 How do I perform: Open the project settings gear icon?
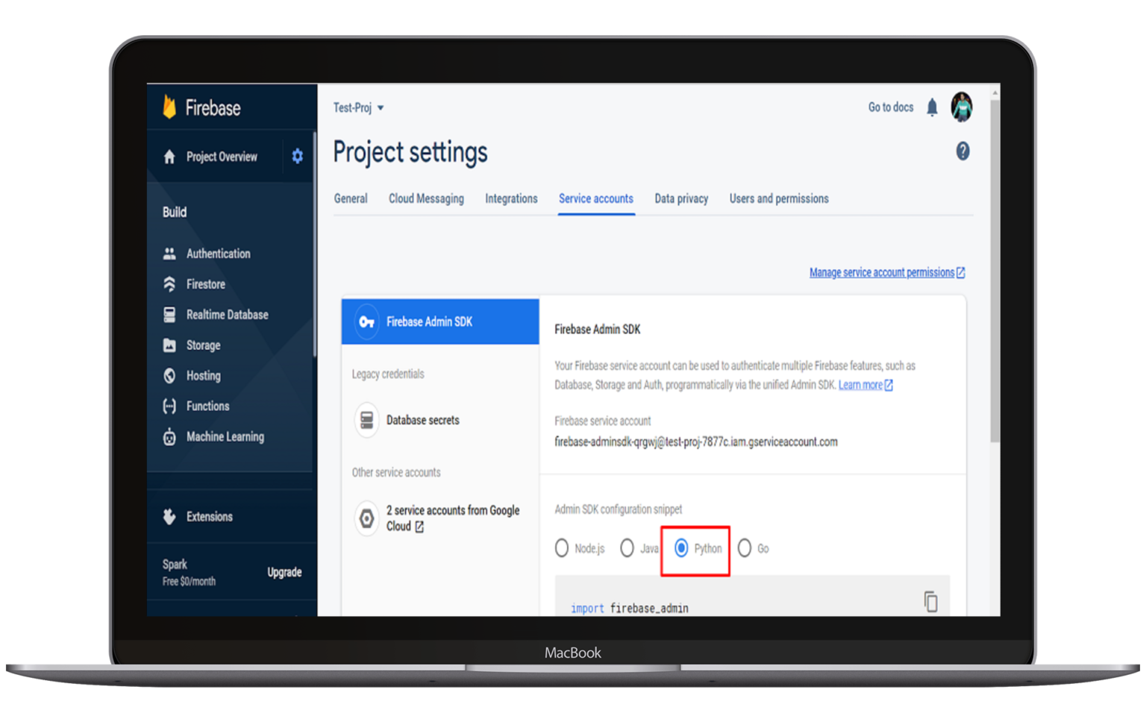pyautogui.click(x=298, y=156)
